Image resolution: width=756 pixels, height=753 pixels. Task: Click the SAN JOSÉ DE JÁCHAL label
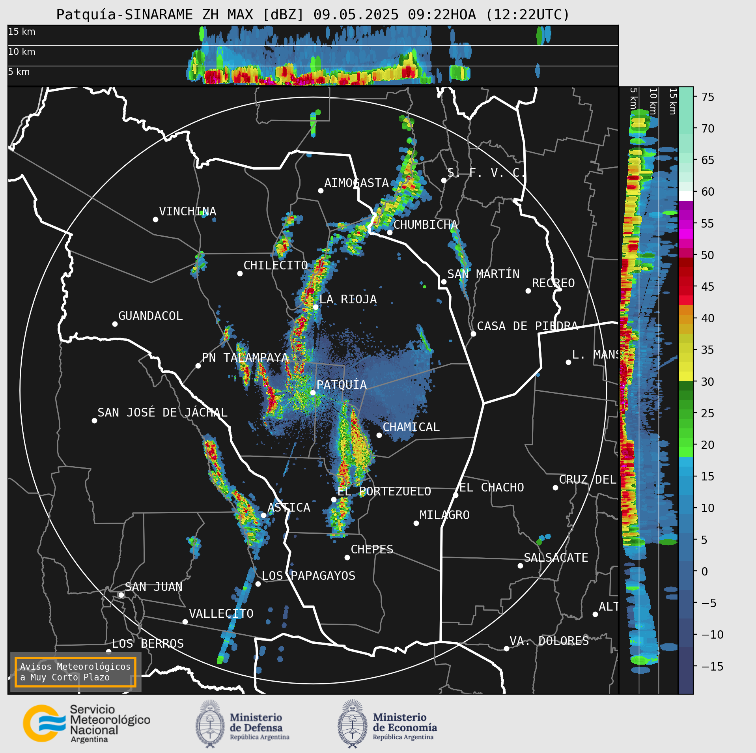162,412
